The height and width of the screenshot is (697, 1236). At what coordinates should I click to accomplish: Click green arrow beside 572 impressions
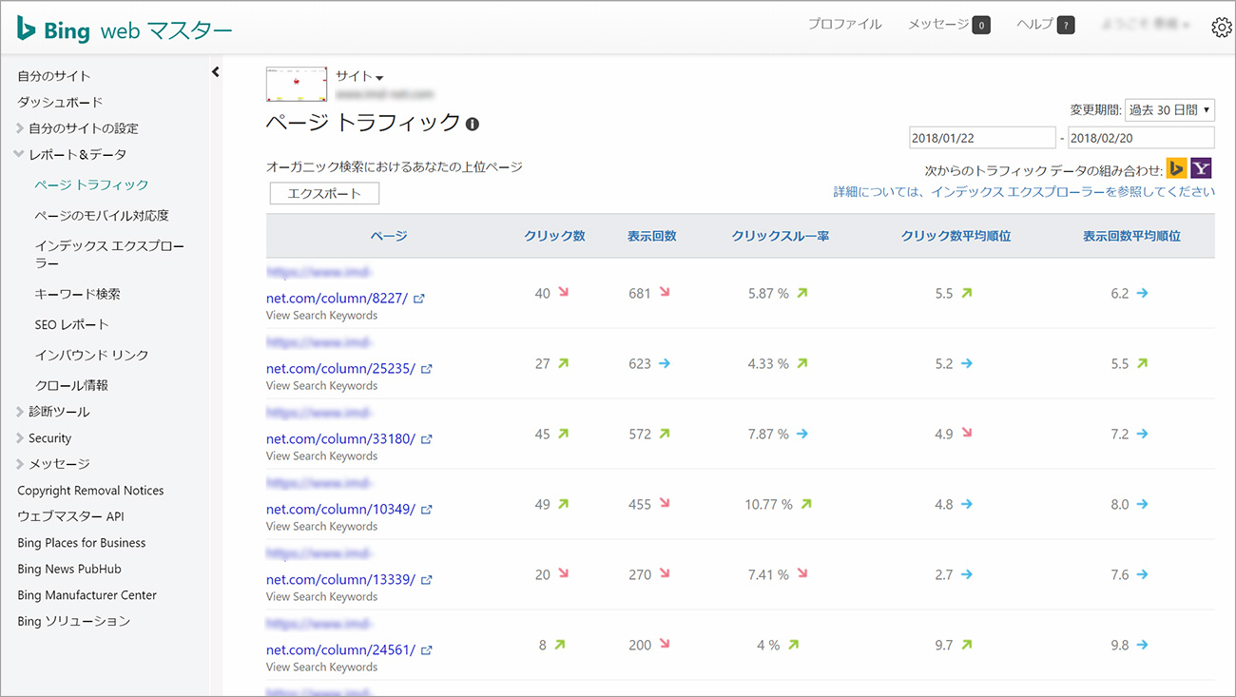(665, 434)
